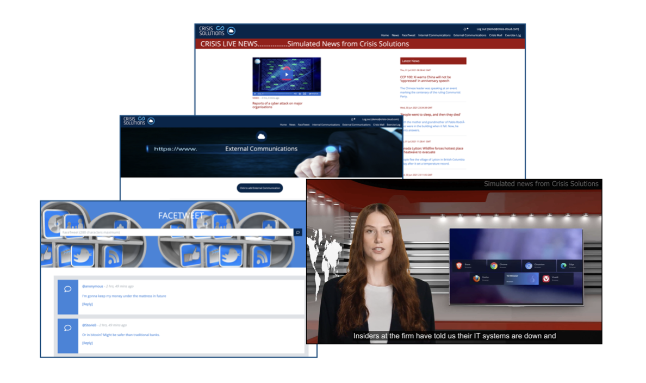Log out of demo@crisis-cloud.com
This screenshot has height=383, width=646.
(498, 29)
